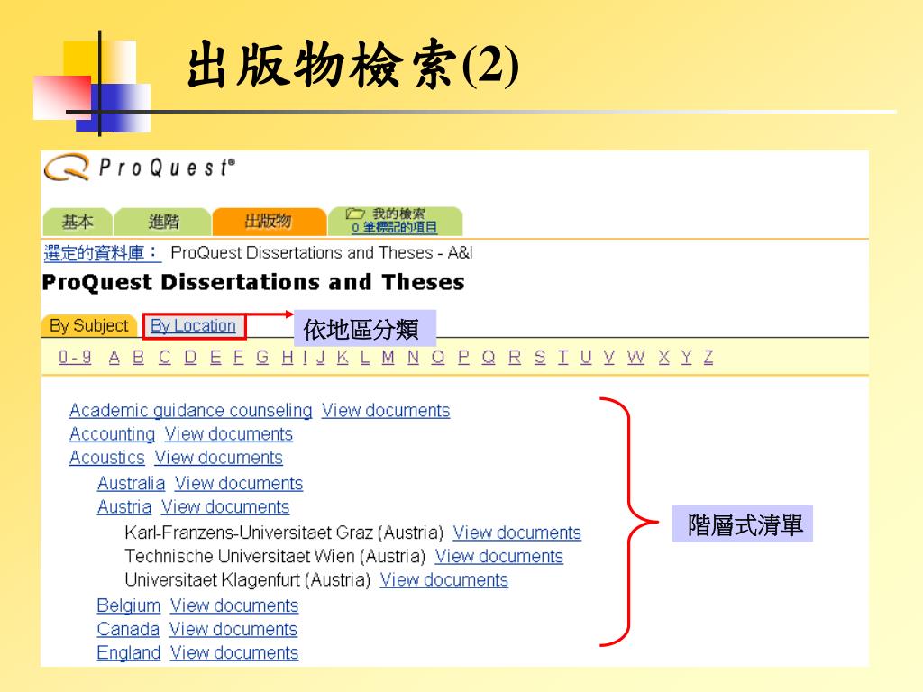The height and width of the screenshot is (692, 923).
Task: Jump to letter X index
Action: click(x=664, y=357)
